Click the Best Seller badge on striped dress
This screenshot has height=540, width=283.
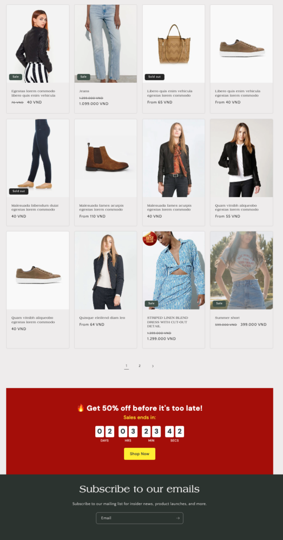point(150,238)
